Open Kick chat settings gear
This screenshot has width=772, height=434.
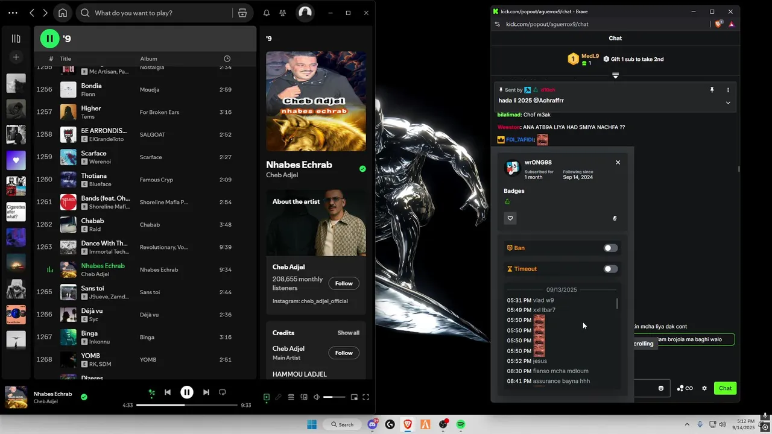point(704,388)
